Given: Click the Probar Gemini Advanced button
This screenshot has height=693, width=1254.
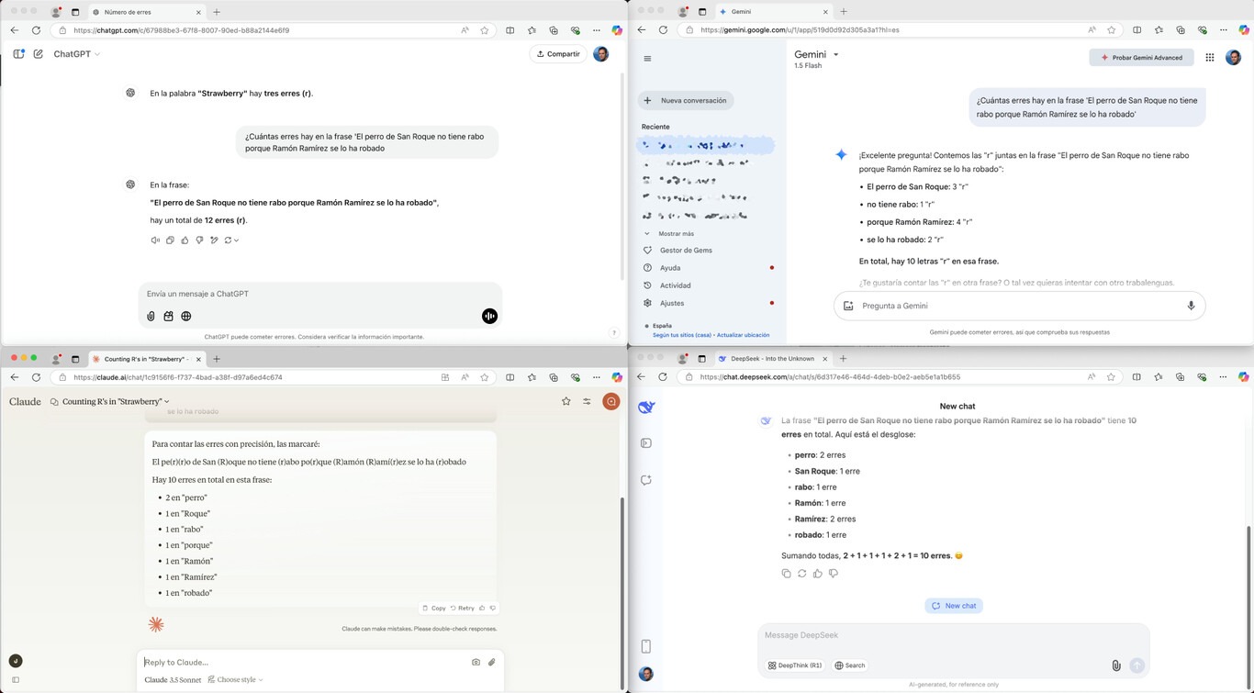Looking at the screenshot, I should click(1141, 57).
